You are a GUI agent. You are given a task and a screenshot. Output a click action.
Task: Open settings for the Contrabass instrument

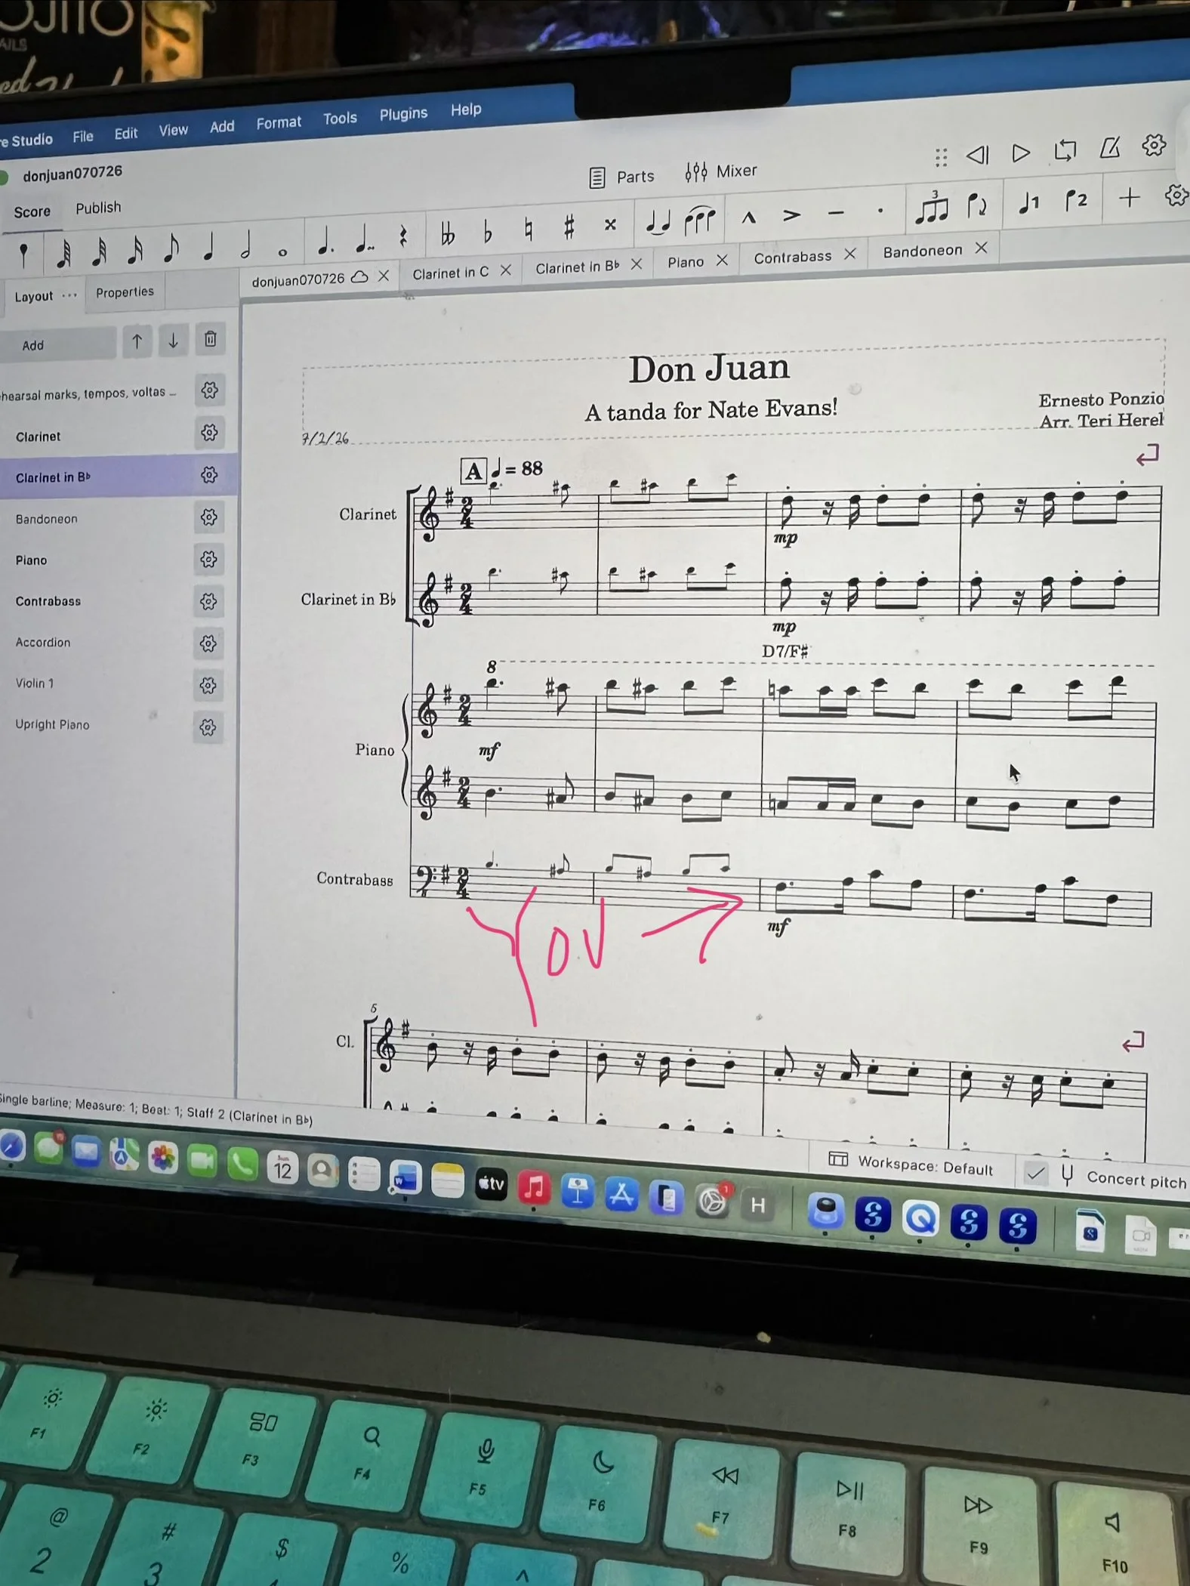[x=209, y=602]
